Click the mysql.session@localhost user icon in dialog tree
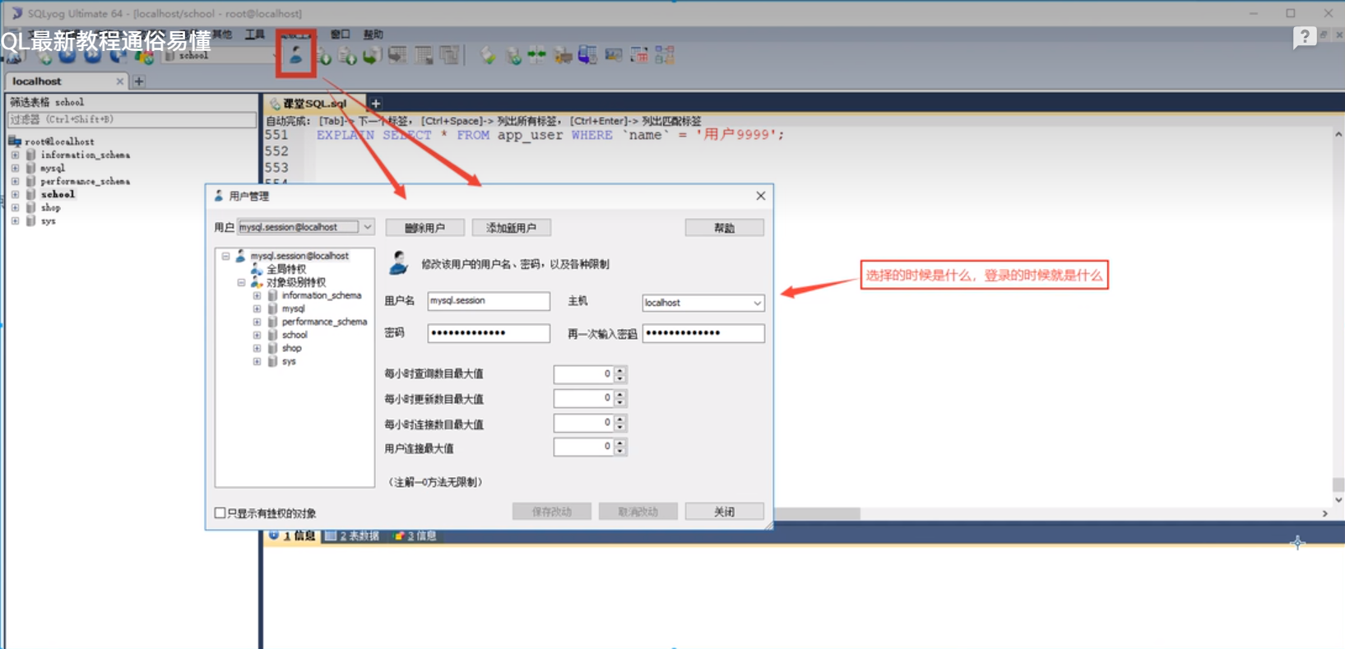Viewport: 1345px width, 649px height. pyautogui.click(x=240, y=256)
